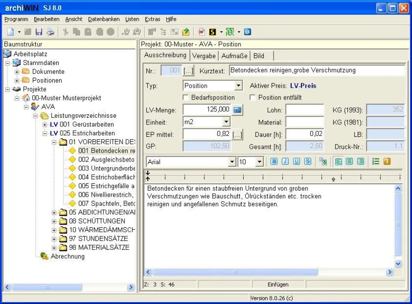Center align the text
Image resolution: width=412 pixels, height=304 pixels.
coord(349,161)
